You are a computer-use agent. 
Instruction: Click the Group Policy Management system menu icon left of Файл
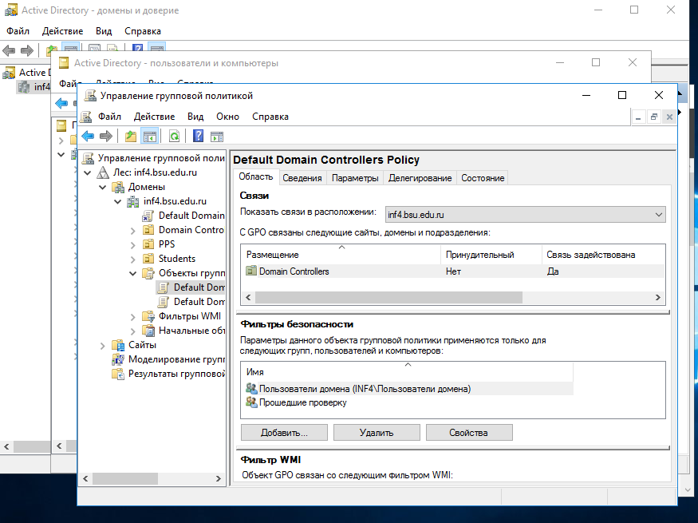pyautogui.click(x=86, y=117)
